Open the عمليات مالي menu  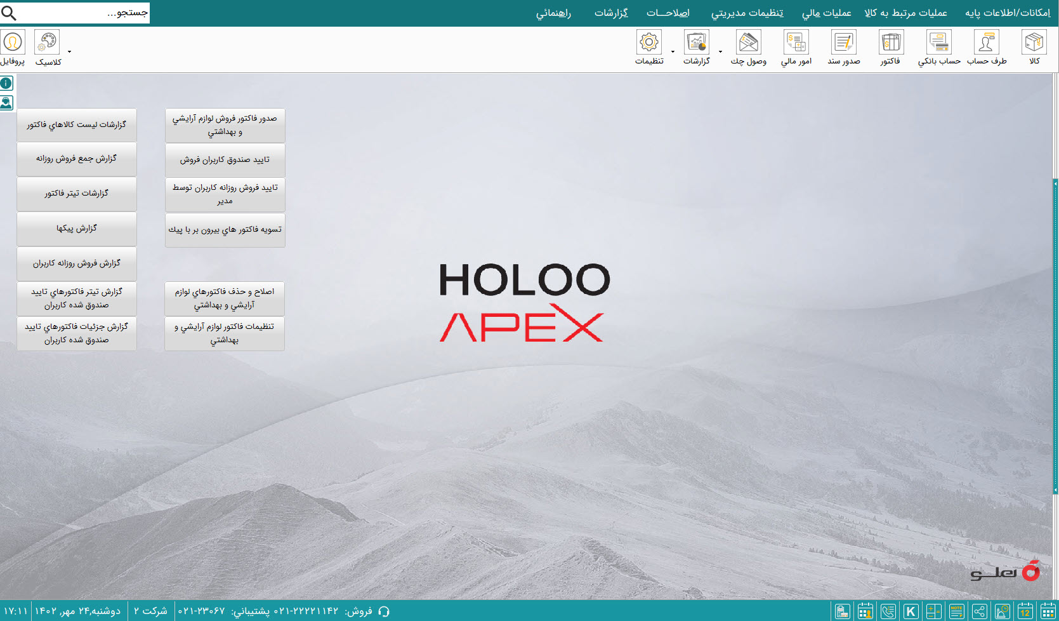click(x=827, y=13)
